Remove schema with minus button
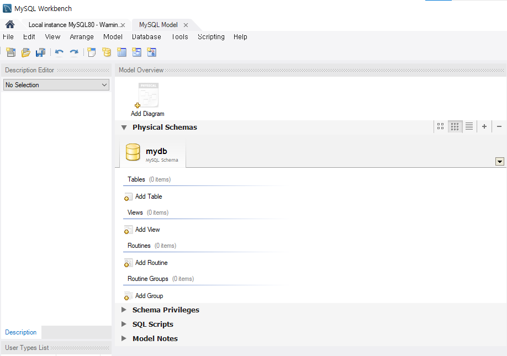The width and height of the screenshot is (507, 356). click(499, 126)
